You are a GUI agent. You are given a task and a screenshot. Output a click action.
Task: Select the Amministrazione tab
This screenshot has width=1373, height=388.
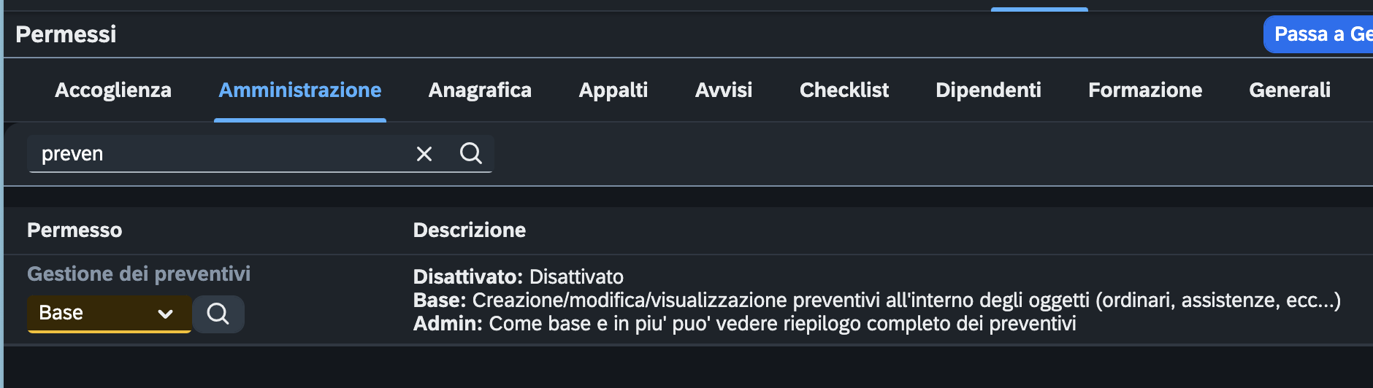click(x=300, y=90)
